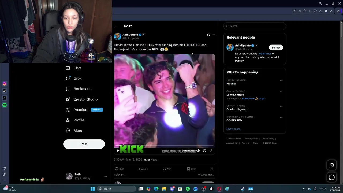Click the browser toolbar downloads icon
343x193 pixels.
[320, 11]
